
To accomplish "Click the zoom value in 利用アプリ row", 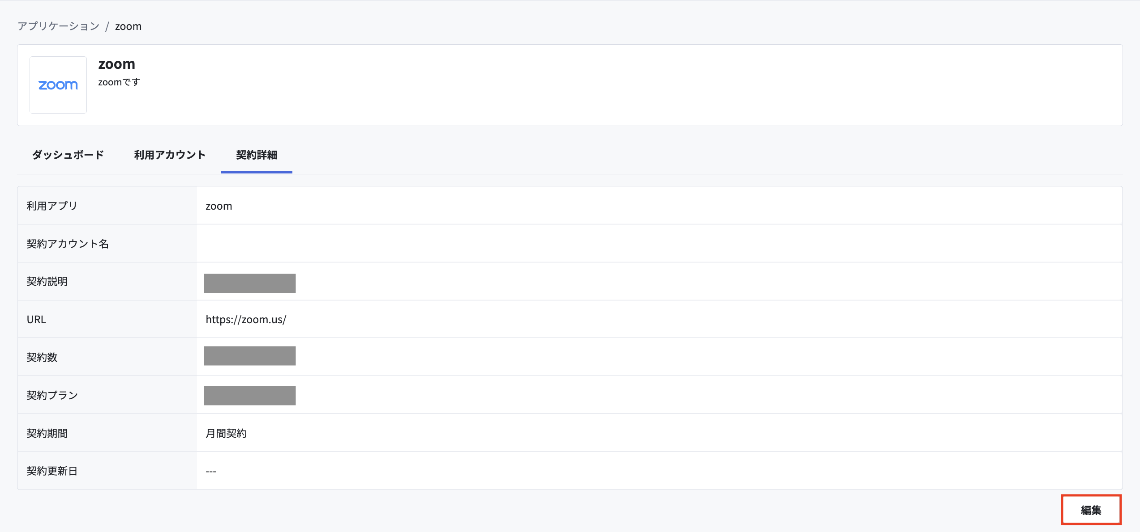I will 219,206.
